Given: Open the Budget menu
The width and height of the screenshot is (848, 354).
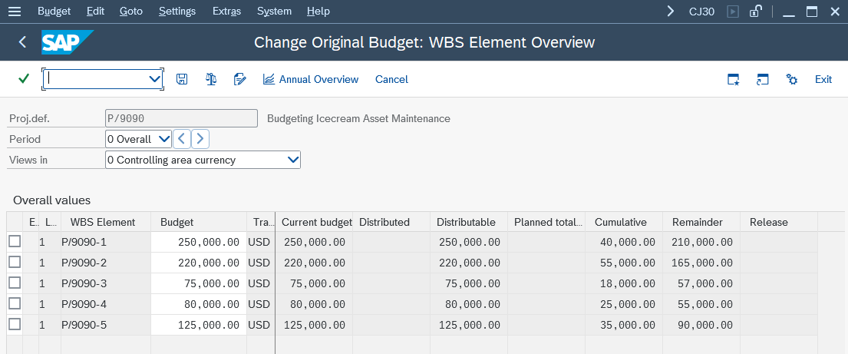Looking at the screenshot, I should [54, 12].
